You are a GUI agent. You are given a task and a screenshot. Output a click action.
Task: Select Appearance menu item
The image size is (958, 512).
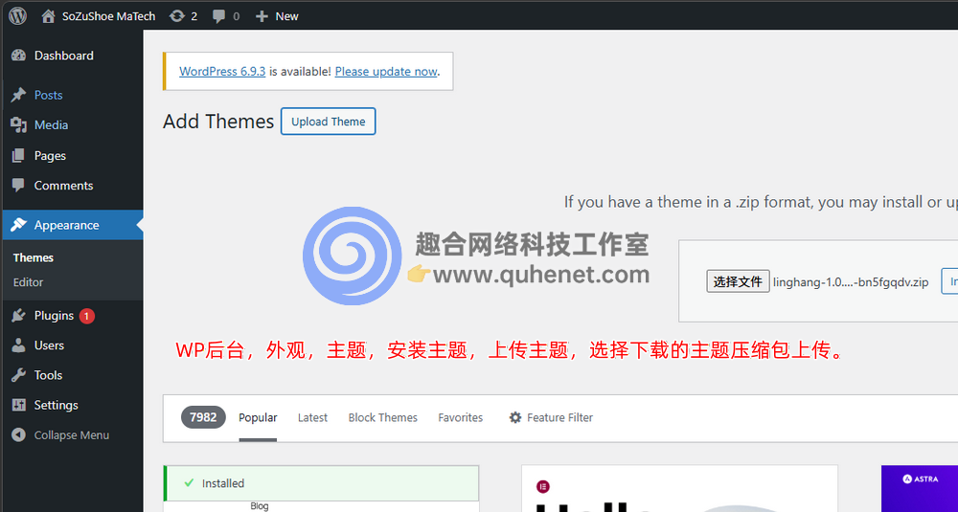(x=72, y=225)
